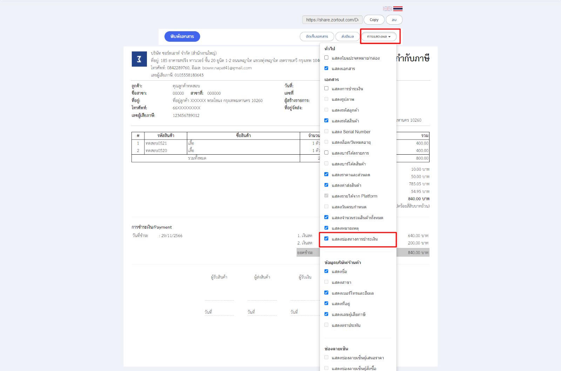Open the การแสดงผล display dropdown
Screen dimensions: 561x371
(379, 36)
